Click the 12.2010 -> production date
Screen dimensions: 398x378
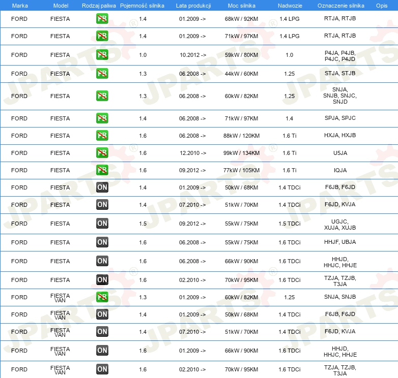(193, 153)
